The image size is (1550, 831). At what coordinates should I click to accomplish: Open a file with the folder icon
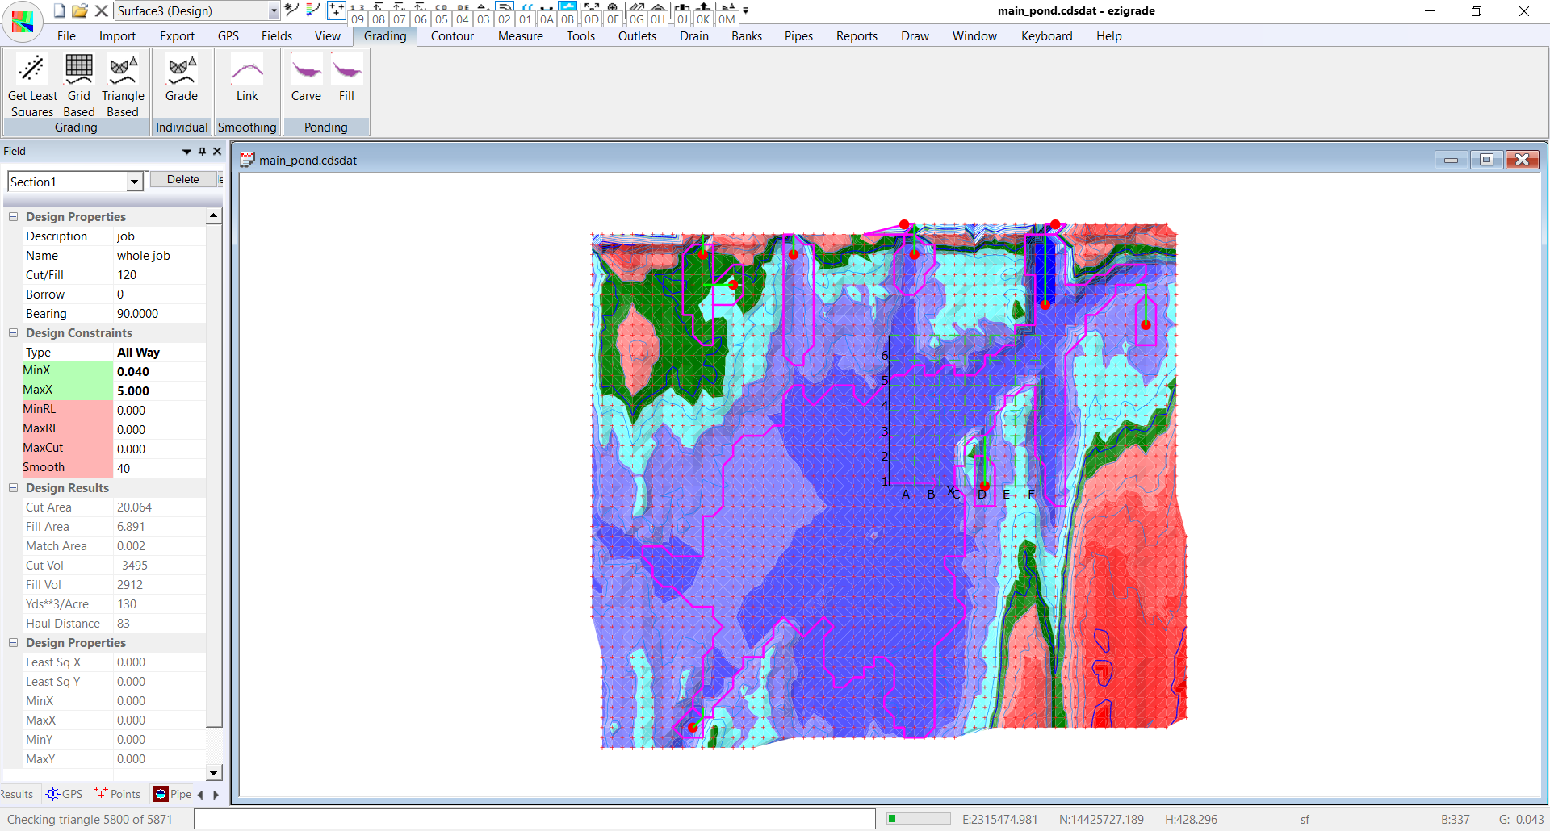(79, 11)
